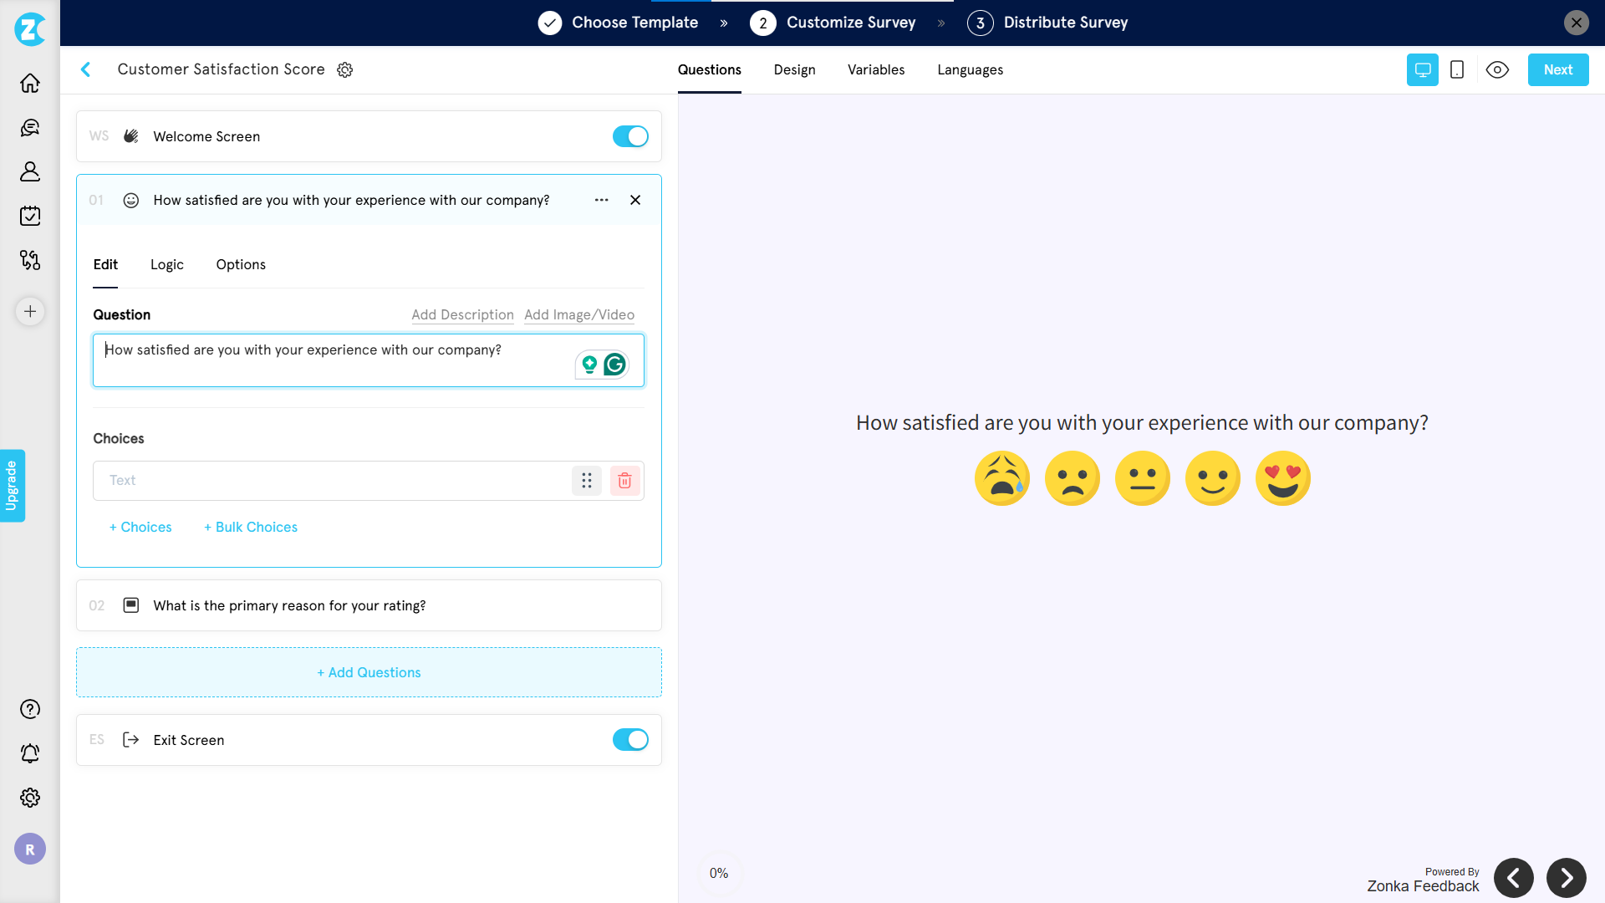Image resolution: width=1605 pixels, height=903 pixels.
Task: Click the Next button
Action: [x=1557, y=69]
